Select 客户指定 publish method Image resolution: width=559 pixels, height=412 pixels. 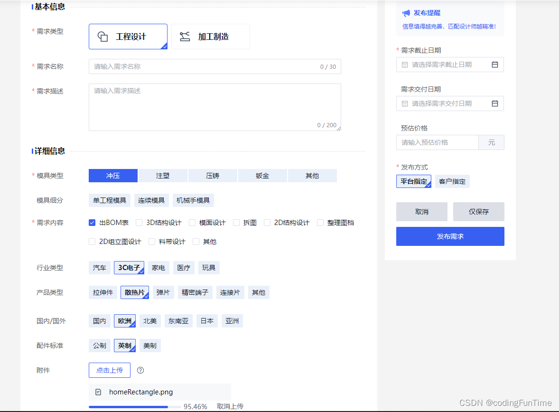click(x=452, y=181)
